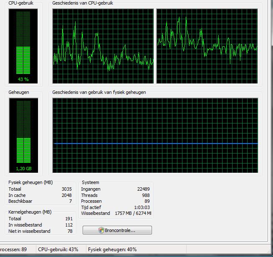Image resolution: width=273 pixels, height=257 pixels.
Task: Click status bar Processen: 89 entry
Action: click(x=13, y=249)
